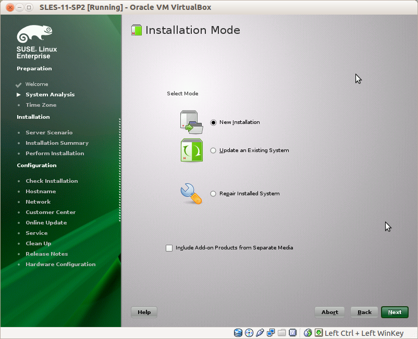
Task: Click the host key green arrow icon
Action: tap(318, 333)
